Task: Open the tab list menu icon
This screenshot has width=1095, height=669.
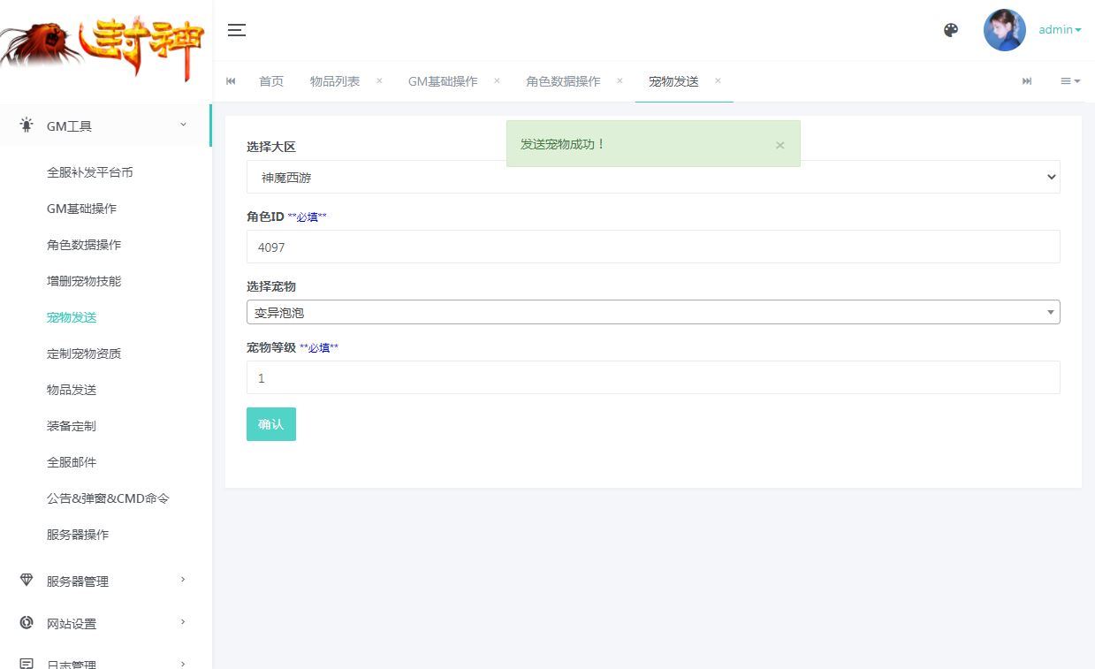Action: [x=1068, y=81]
